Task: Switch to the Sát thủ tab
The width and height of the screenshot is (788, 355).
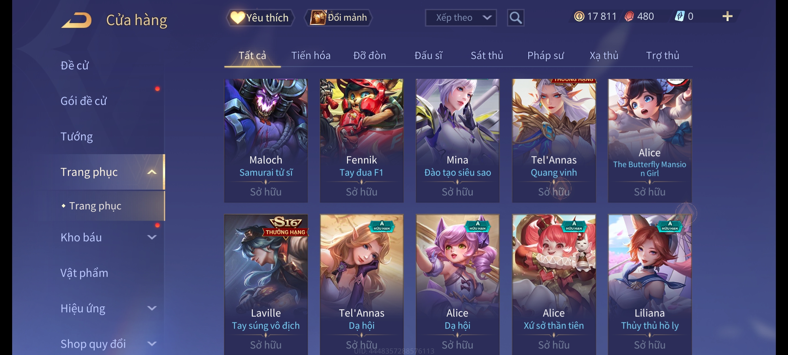Action: (x=487, y=56)
